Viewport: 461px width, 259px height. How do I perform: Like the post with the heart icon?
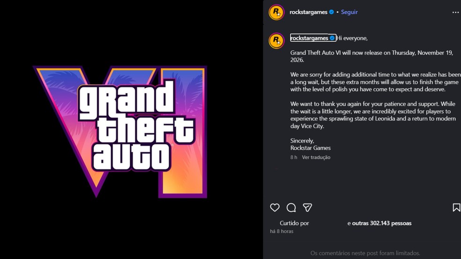tap(275, 208)
